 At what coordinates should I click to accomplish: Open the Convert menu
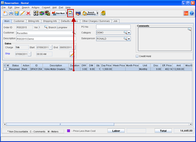[46, 8]
